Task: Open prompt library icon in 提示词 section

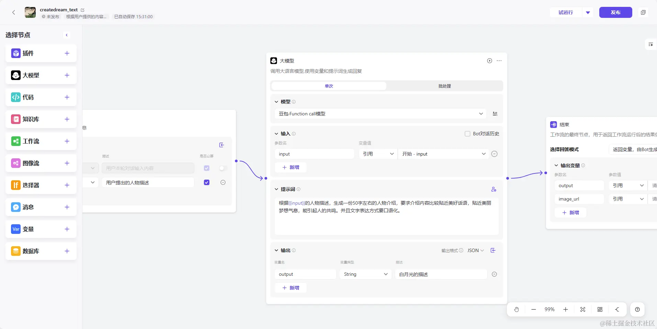Action: pyautogui.click(x=494, y=189)
